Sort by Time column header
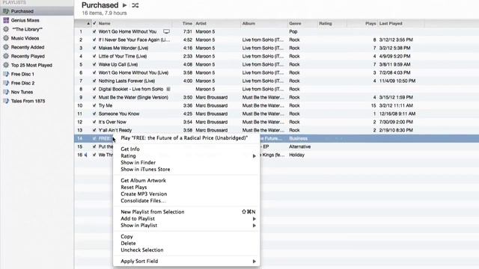This screenshot has width=479, height=269. (187, 23)
